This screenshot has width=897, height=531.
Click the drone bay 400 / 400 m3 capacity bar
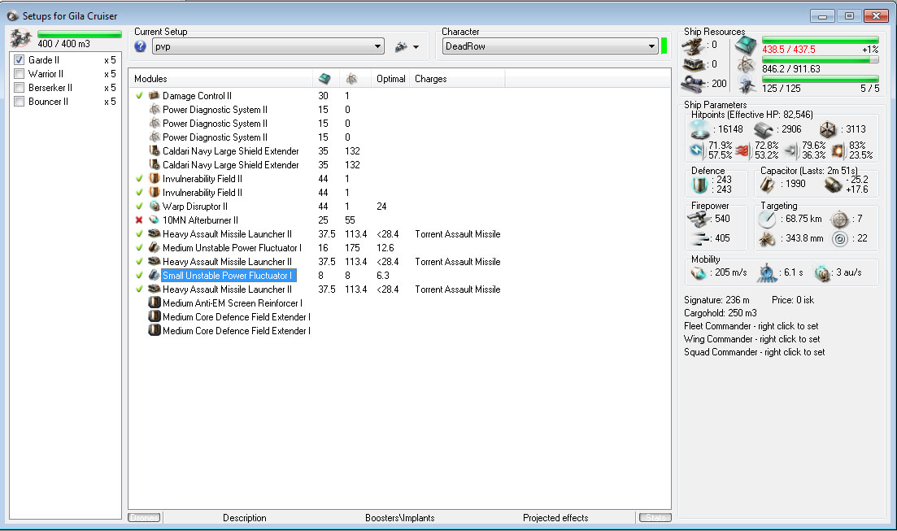[80, 34]
